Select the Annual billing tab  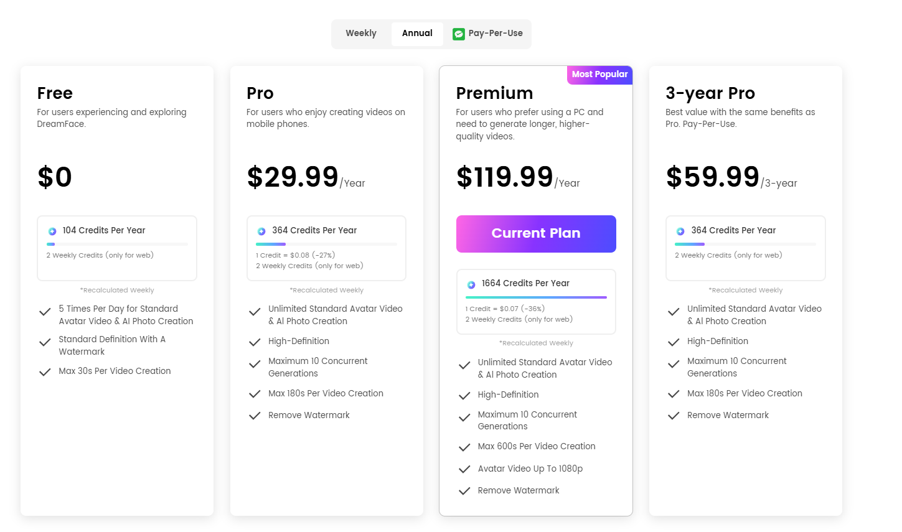click(417, 34)
